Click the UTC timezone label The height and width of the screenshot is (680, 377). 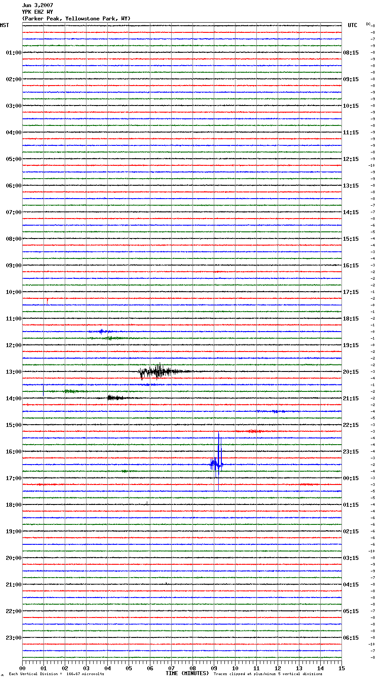[x=353, y=25]
